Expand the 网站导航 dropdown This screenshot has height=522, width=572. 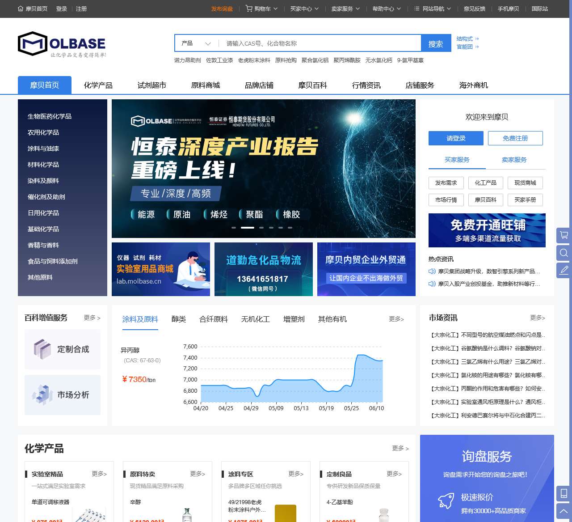click(449, 8)
